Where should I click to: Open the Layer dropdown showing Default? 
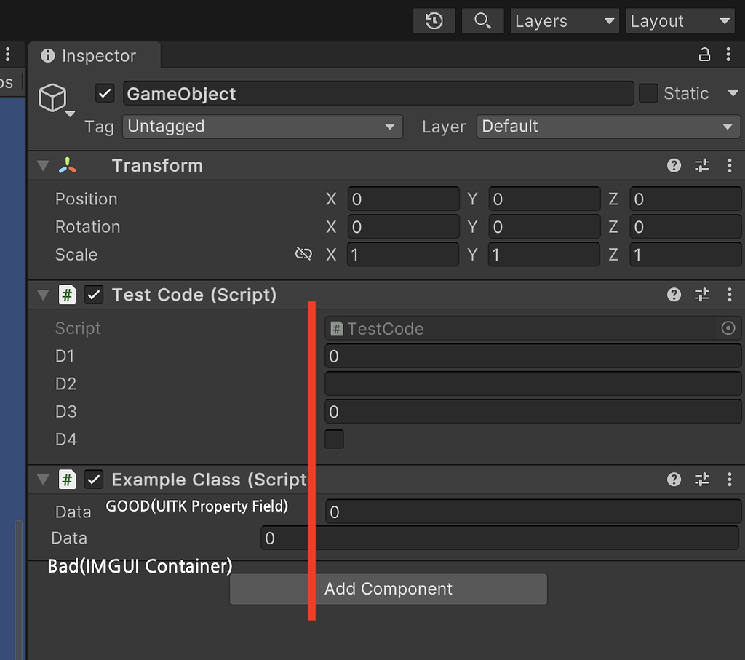tap(607, 127)
